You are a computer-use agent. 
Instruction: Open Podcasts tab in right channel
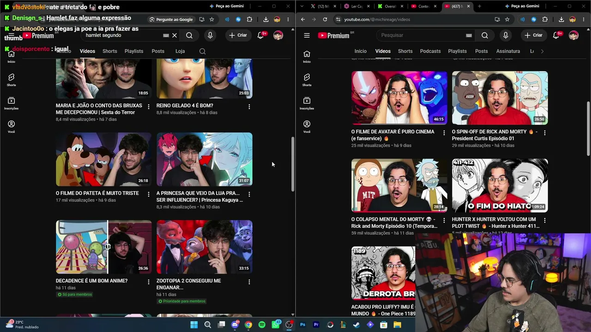[430, 51]
